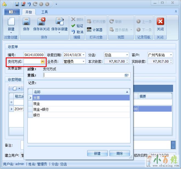The width and height of the screenshot is (181, 169).
Task: Click Save and Close (保存并关闭) icon
Action: pos(41,22)
